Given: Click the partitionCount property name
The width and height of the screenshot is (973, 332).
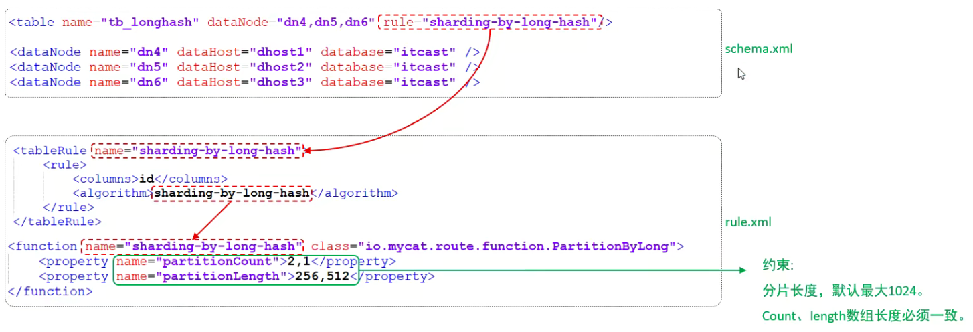Looking at the screenshot, I should (x=200, y=262).
